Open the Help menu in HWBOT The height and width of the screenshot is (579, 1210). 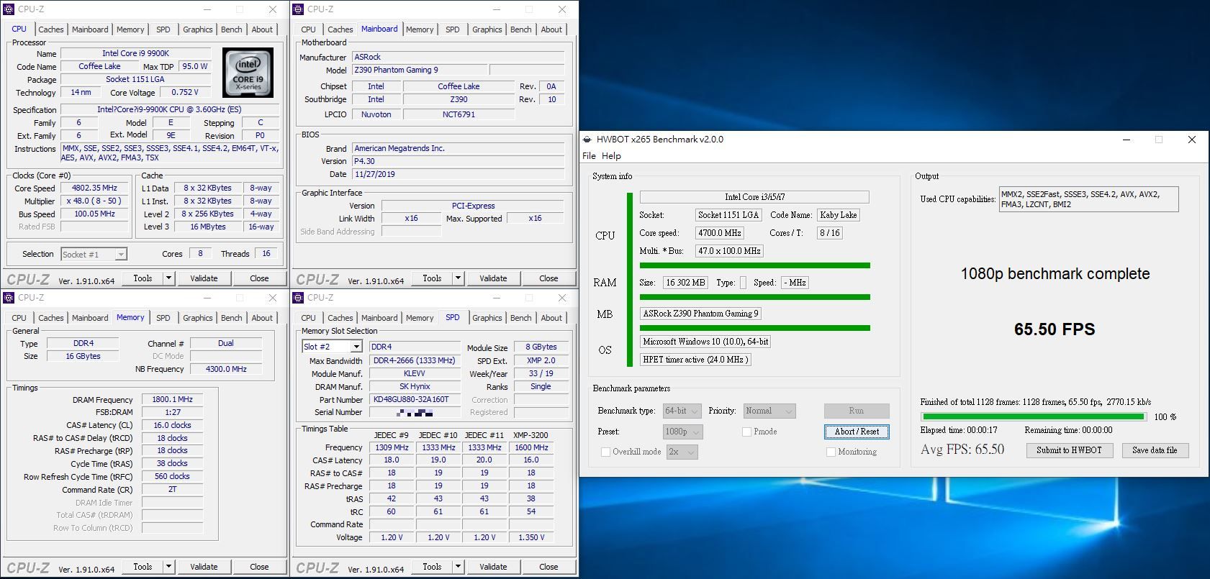coord(611,156)
